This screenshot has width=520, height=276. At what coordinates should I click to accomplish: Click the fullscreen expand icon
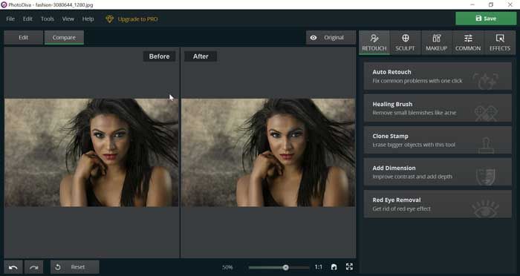(x=349, y=266)
